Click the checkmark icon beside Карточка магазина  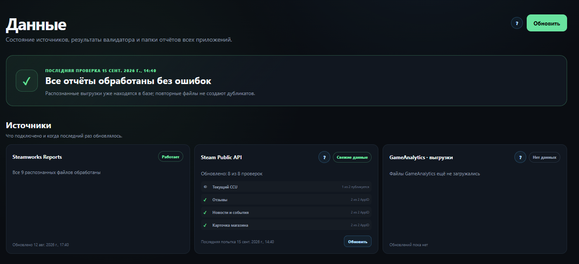(x=205, y=225)
